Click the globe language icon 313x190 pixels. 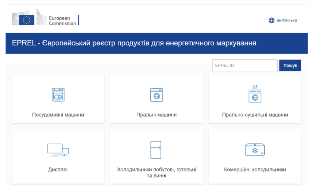(271, 20)
